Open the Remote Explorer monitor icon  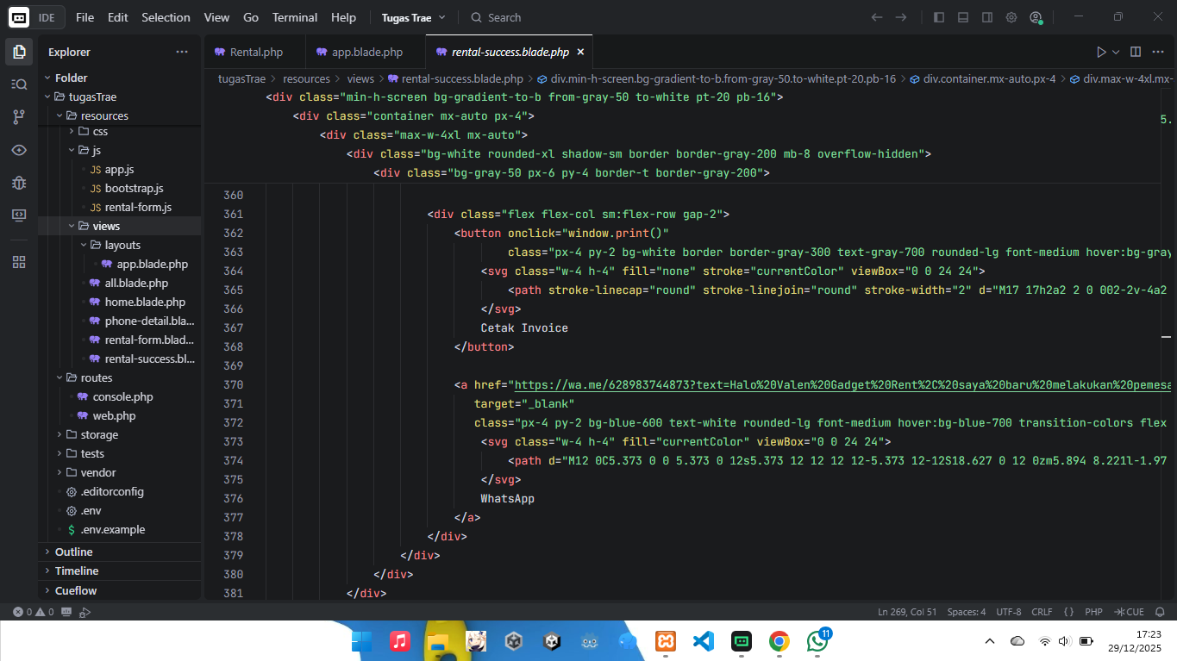[x=19, y=215]
